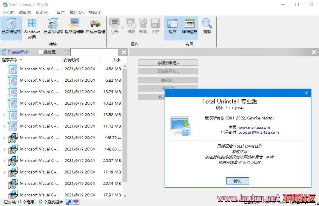This screenshot has height=206, width=319.
Task: Expand the 17.19 MB Visual C++ row
Action: pyautogui.click(x=4, y=172)
